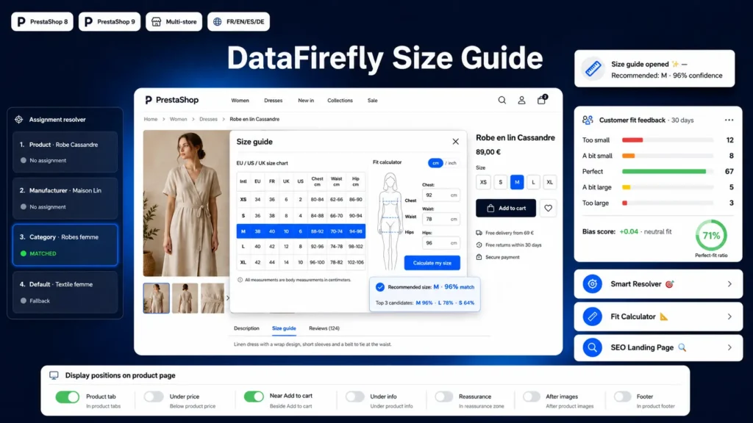Viewport: 753px width, 423px height.
Task: Close the Size guide dialog
Action: pyautogui.click(x=455, y=142)
